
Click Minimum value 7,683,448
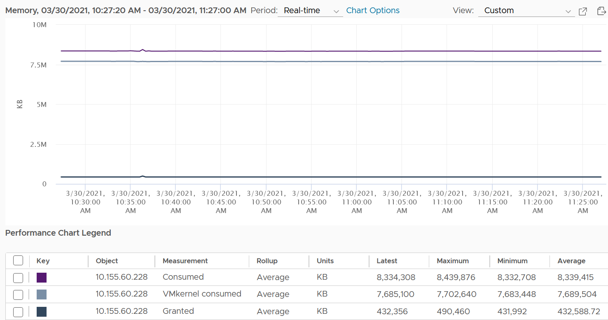point(517,294)
